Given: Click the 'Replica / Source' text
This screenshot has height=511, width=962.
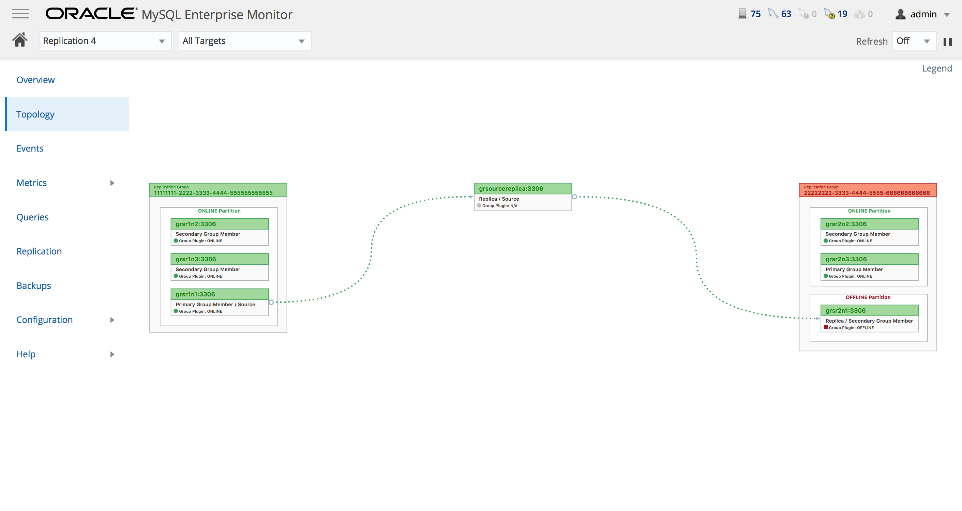Looking at the screenshot, I should pos(499,199).
